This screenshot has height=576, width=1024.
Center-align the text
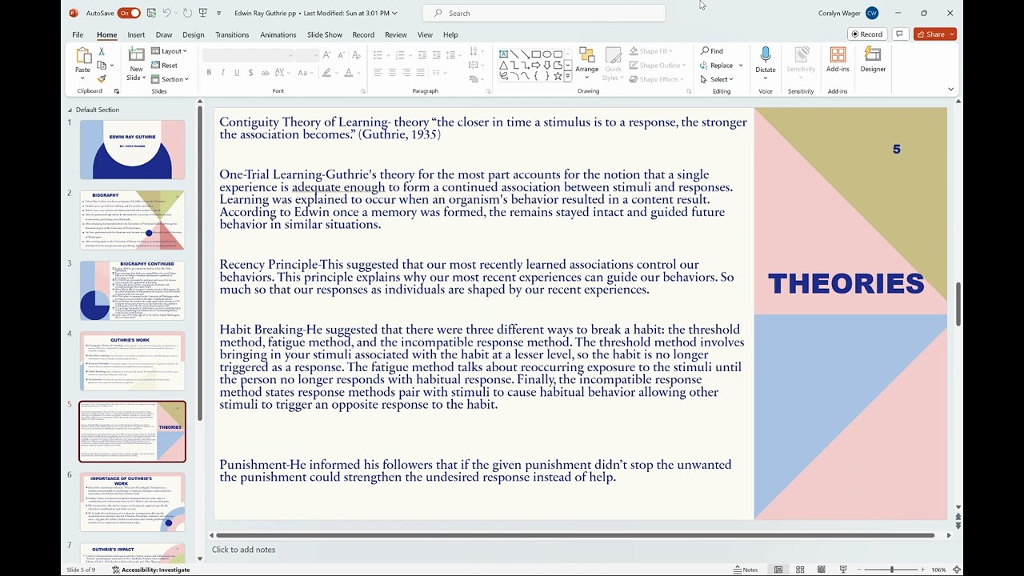pos(392,73)
